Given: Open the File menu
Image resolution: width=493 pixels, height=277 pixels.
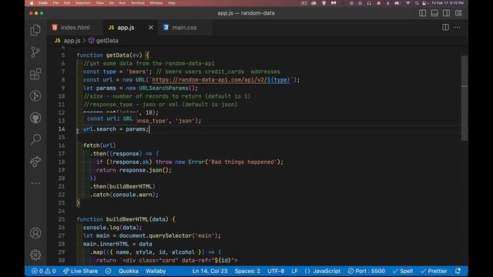Looking at the screenshot, I should [x=55, y=3].
